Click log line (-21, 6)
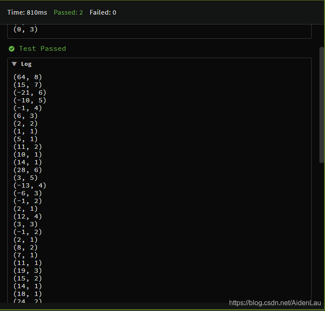This screenshot has height=311, width=325. [x=30, y=92]
